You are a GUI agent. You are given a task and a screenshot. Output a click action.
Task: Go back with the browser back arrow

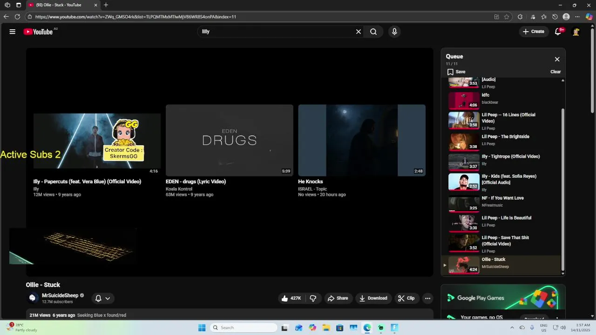6,17
